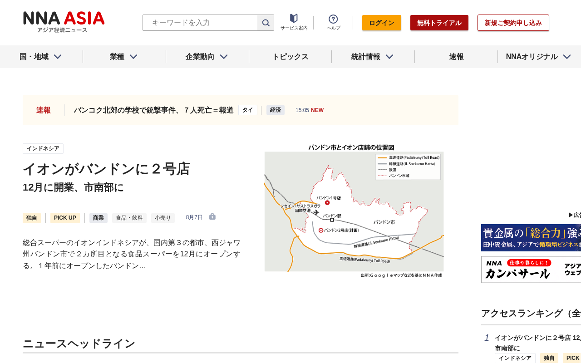Click the ニュースヘッドライン section heading
This screenshot has width=581, height=363.
click(x=79, y=343)
